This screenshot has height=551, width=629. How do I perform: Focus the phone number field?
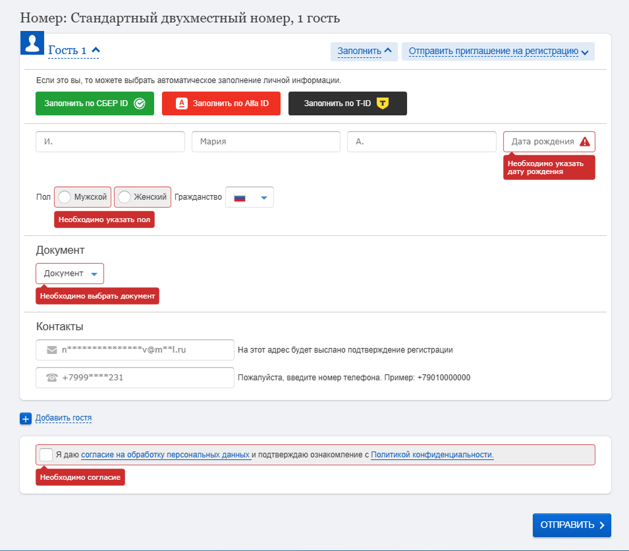point(135,378)
